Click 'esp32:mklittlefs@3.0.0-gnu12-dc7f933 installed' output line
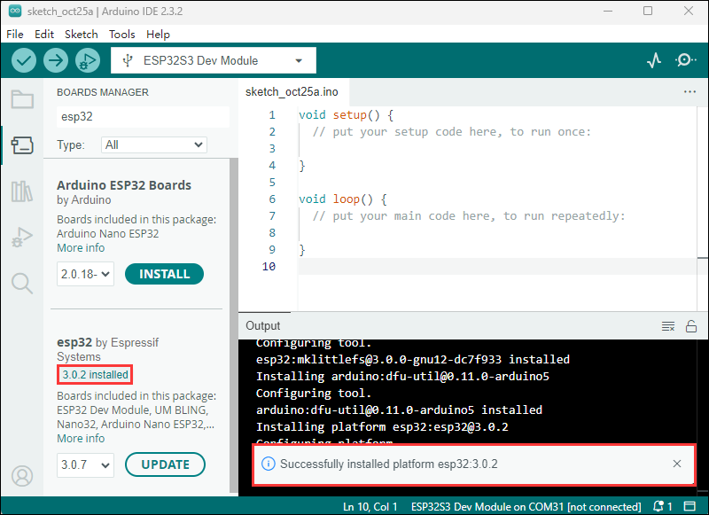709x515 pixels. (413, 360)
